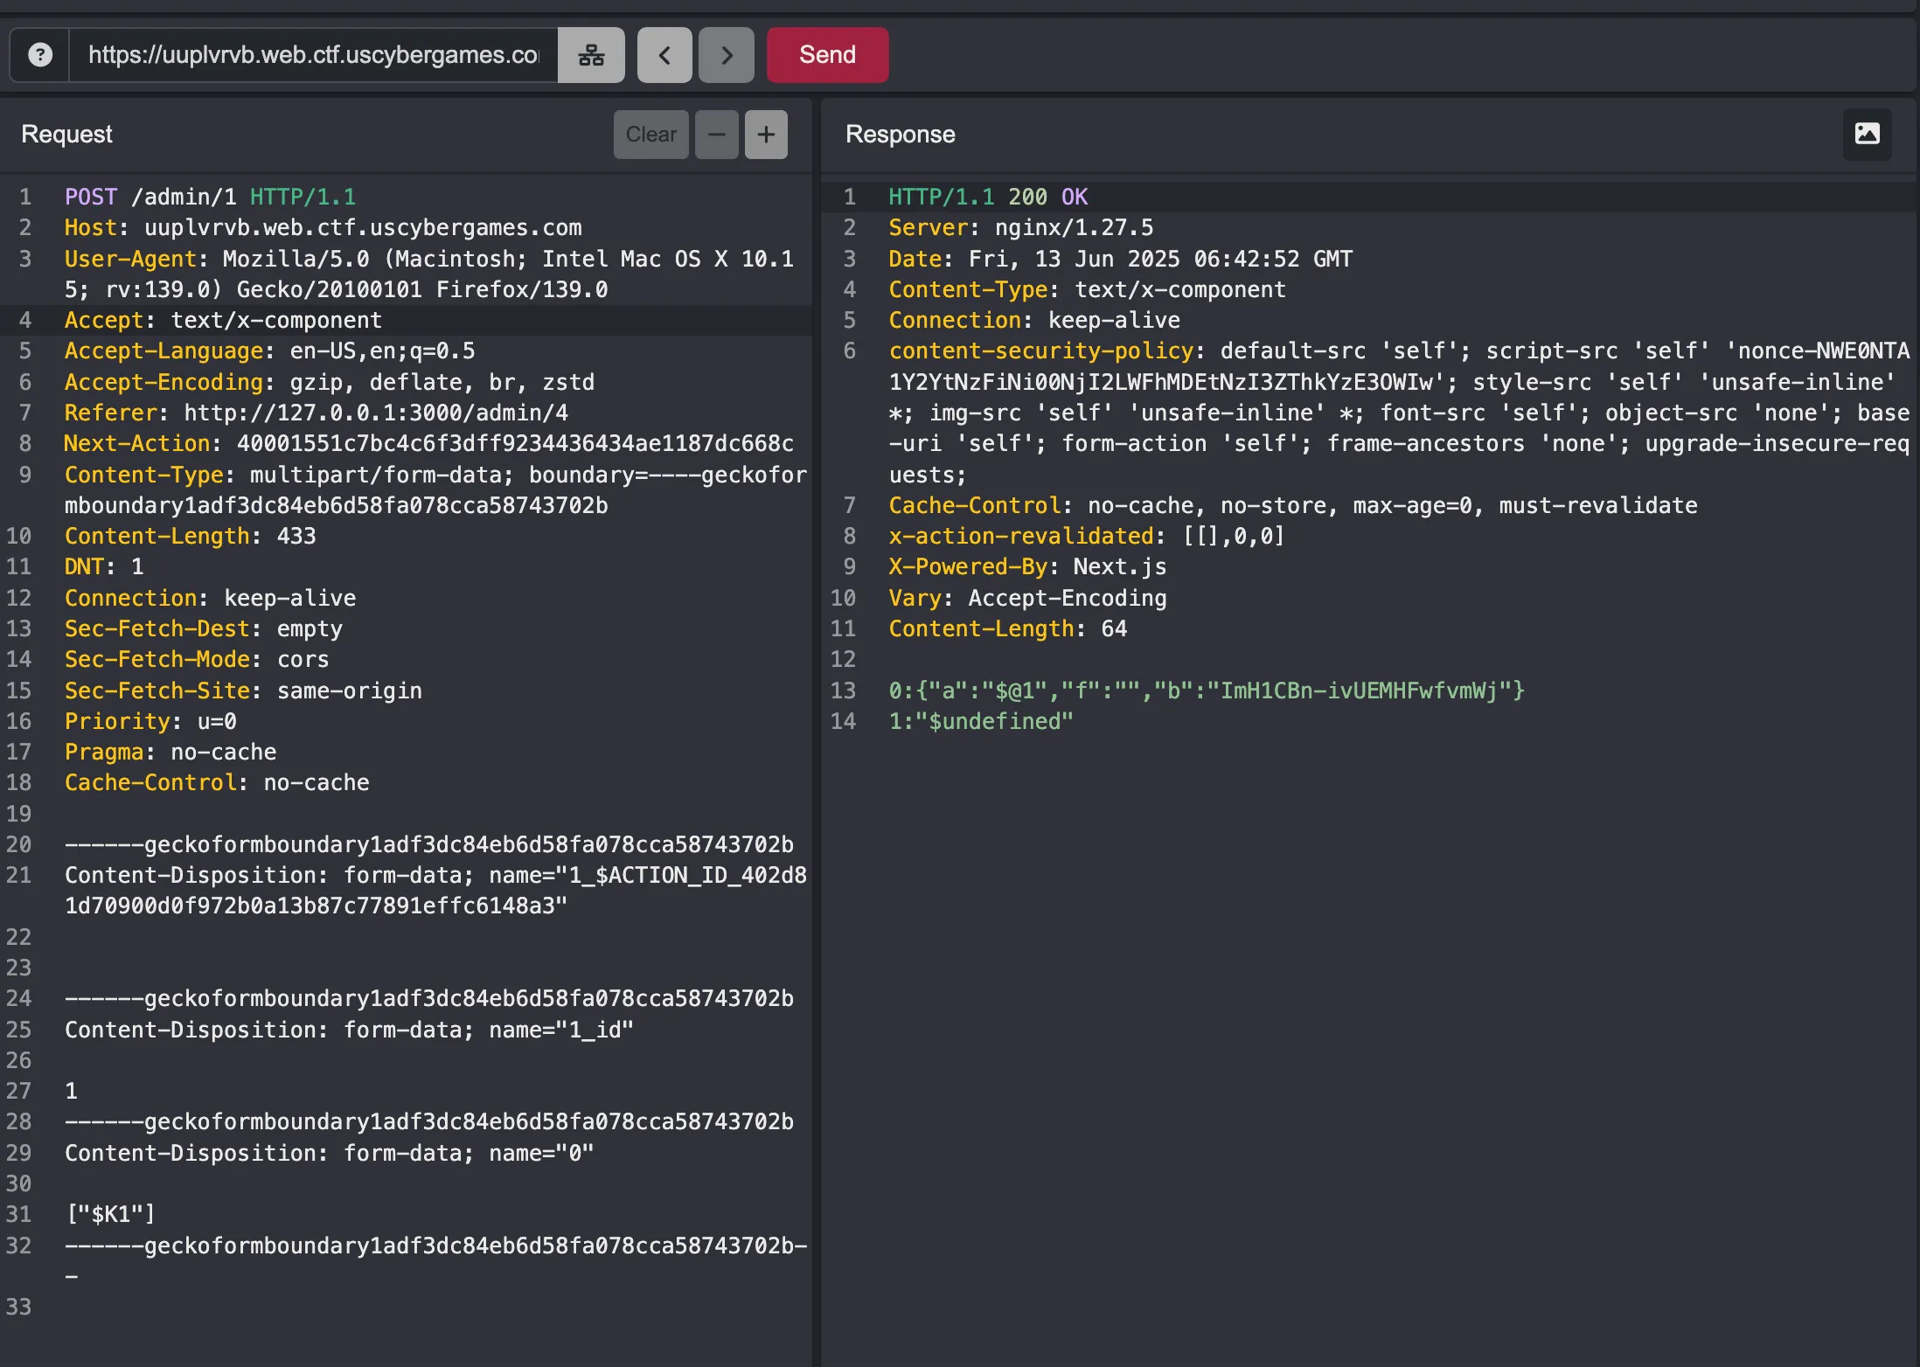Place cursor on POST /admin/1 request line

click(210, 197)
